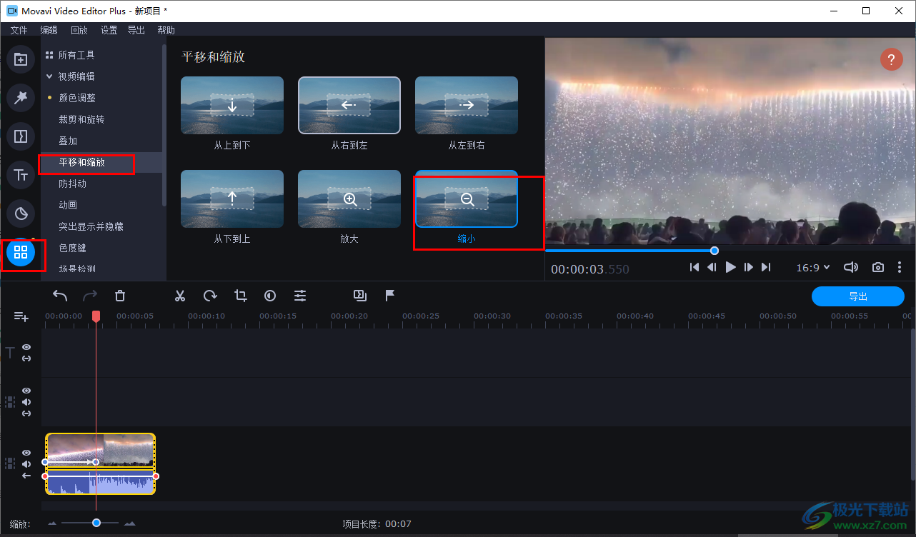Image resolution: width=916 pixels, height=537 pixels.
Task: Click the preview progress bar handle
Action: [715, 250]
